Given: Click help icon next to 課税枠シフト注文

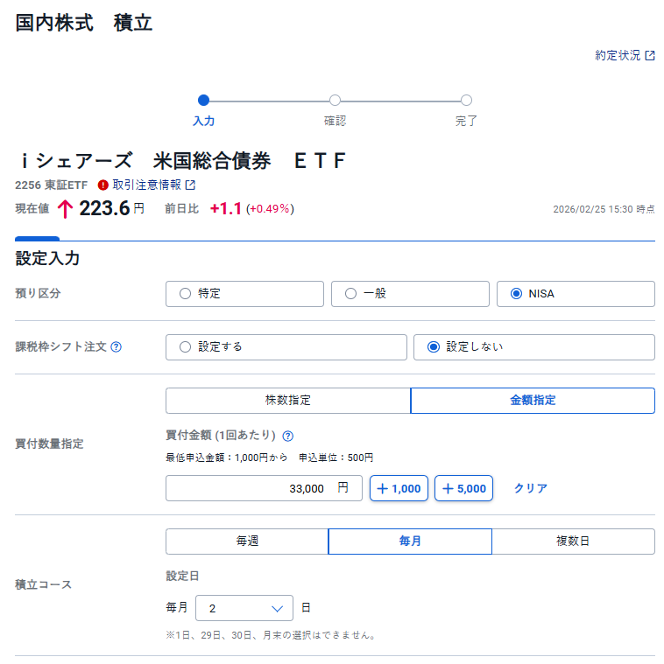Looking at the screenshot, I should coord(117,347).
